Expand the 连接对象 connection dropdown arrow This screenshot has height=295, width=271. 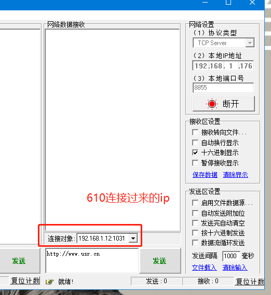click(133, 238)
